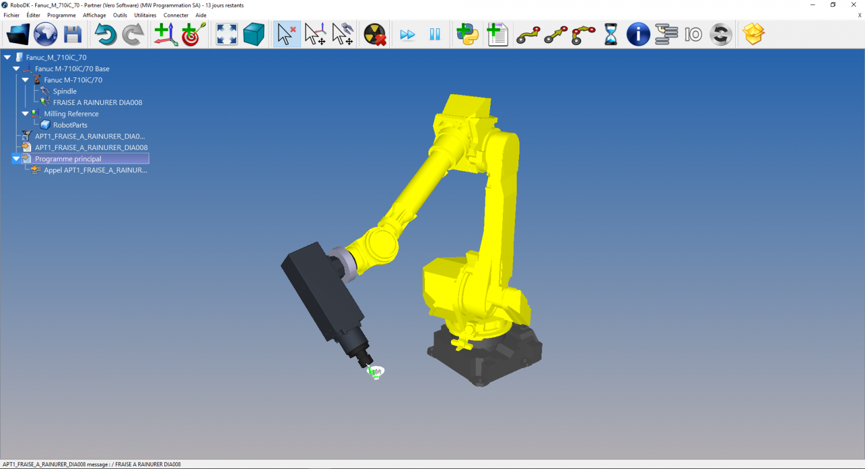Add a new robot program
The image size is (865, 469).
tap(497, 35)
